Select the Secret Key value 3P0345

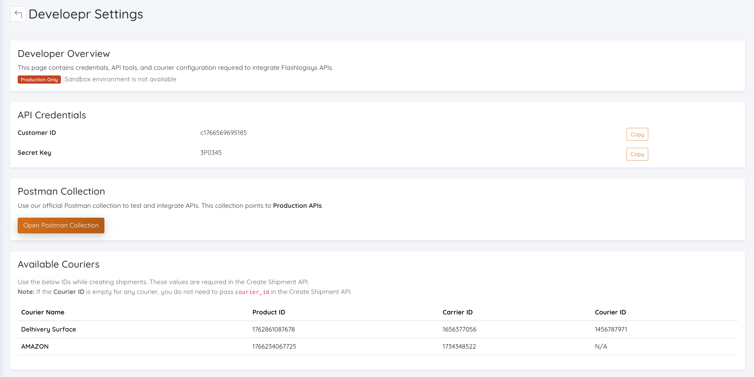click(x=211, y=153)
